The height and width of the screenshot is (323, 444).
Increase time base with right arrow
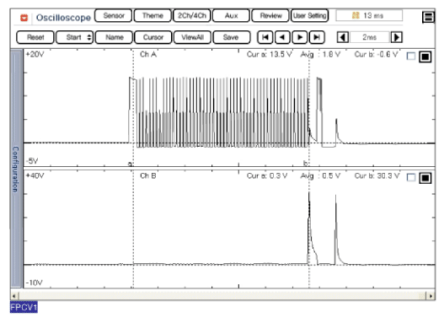397,37
